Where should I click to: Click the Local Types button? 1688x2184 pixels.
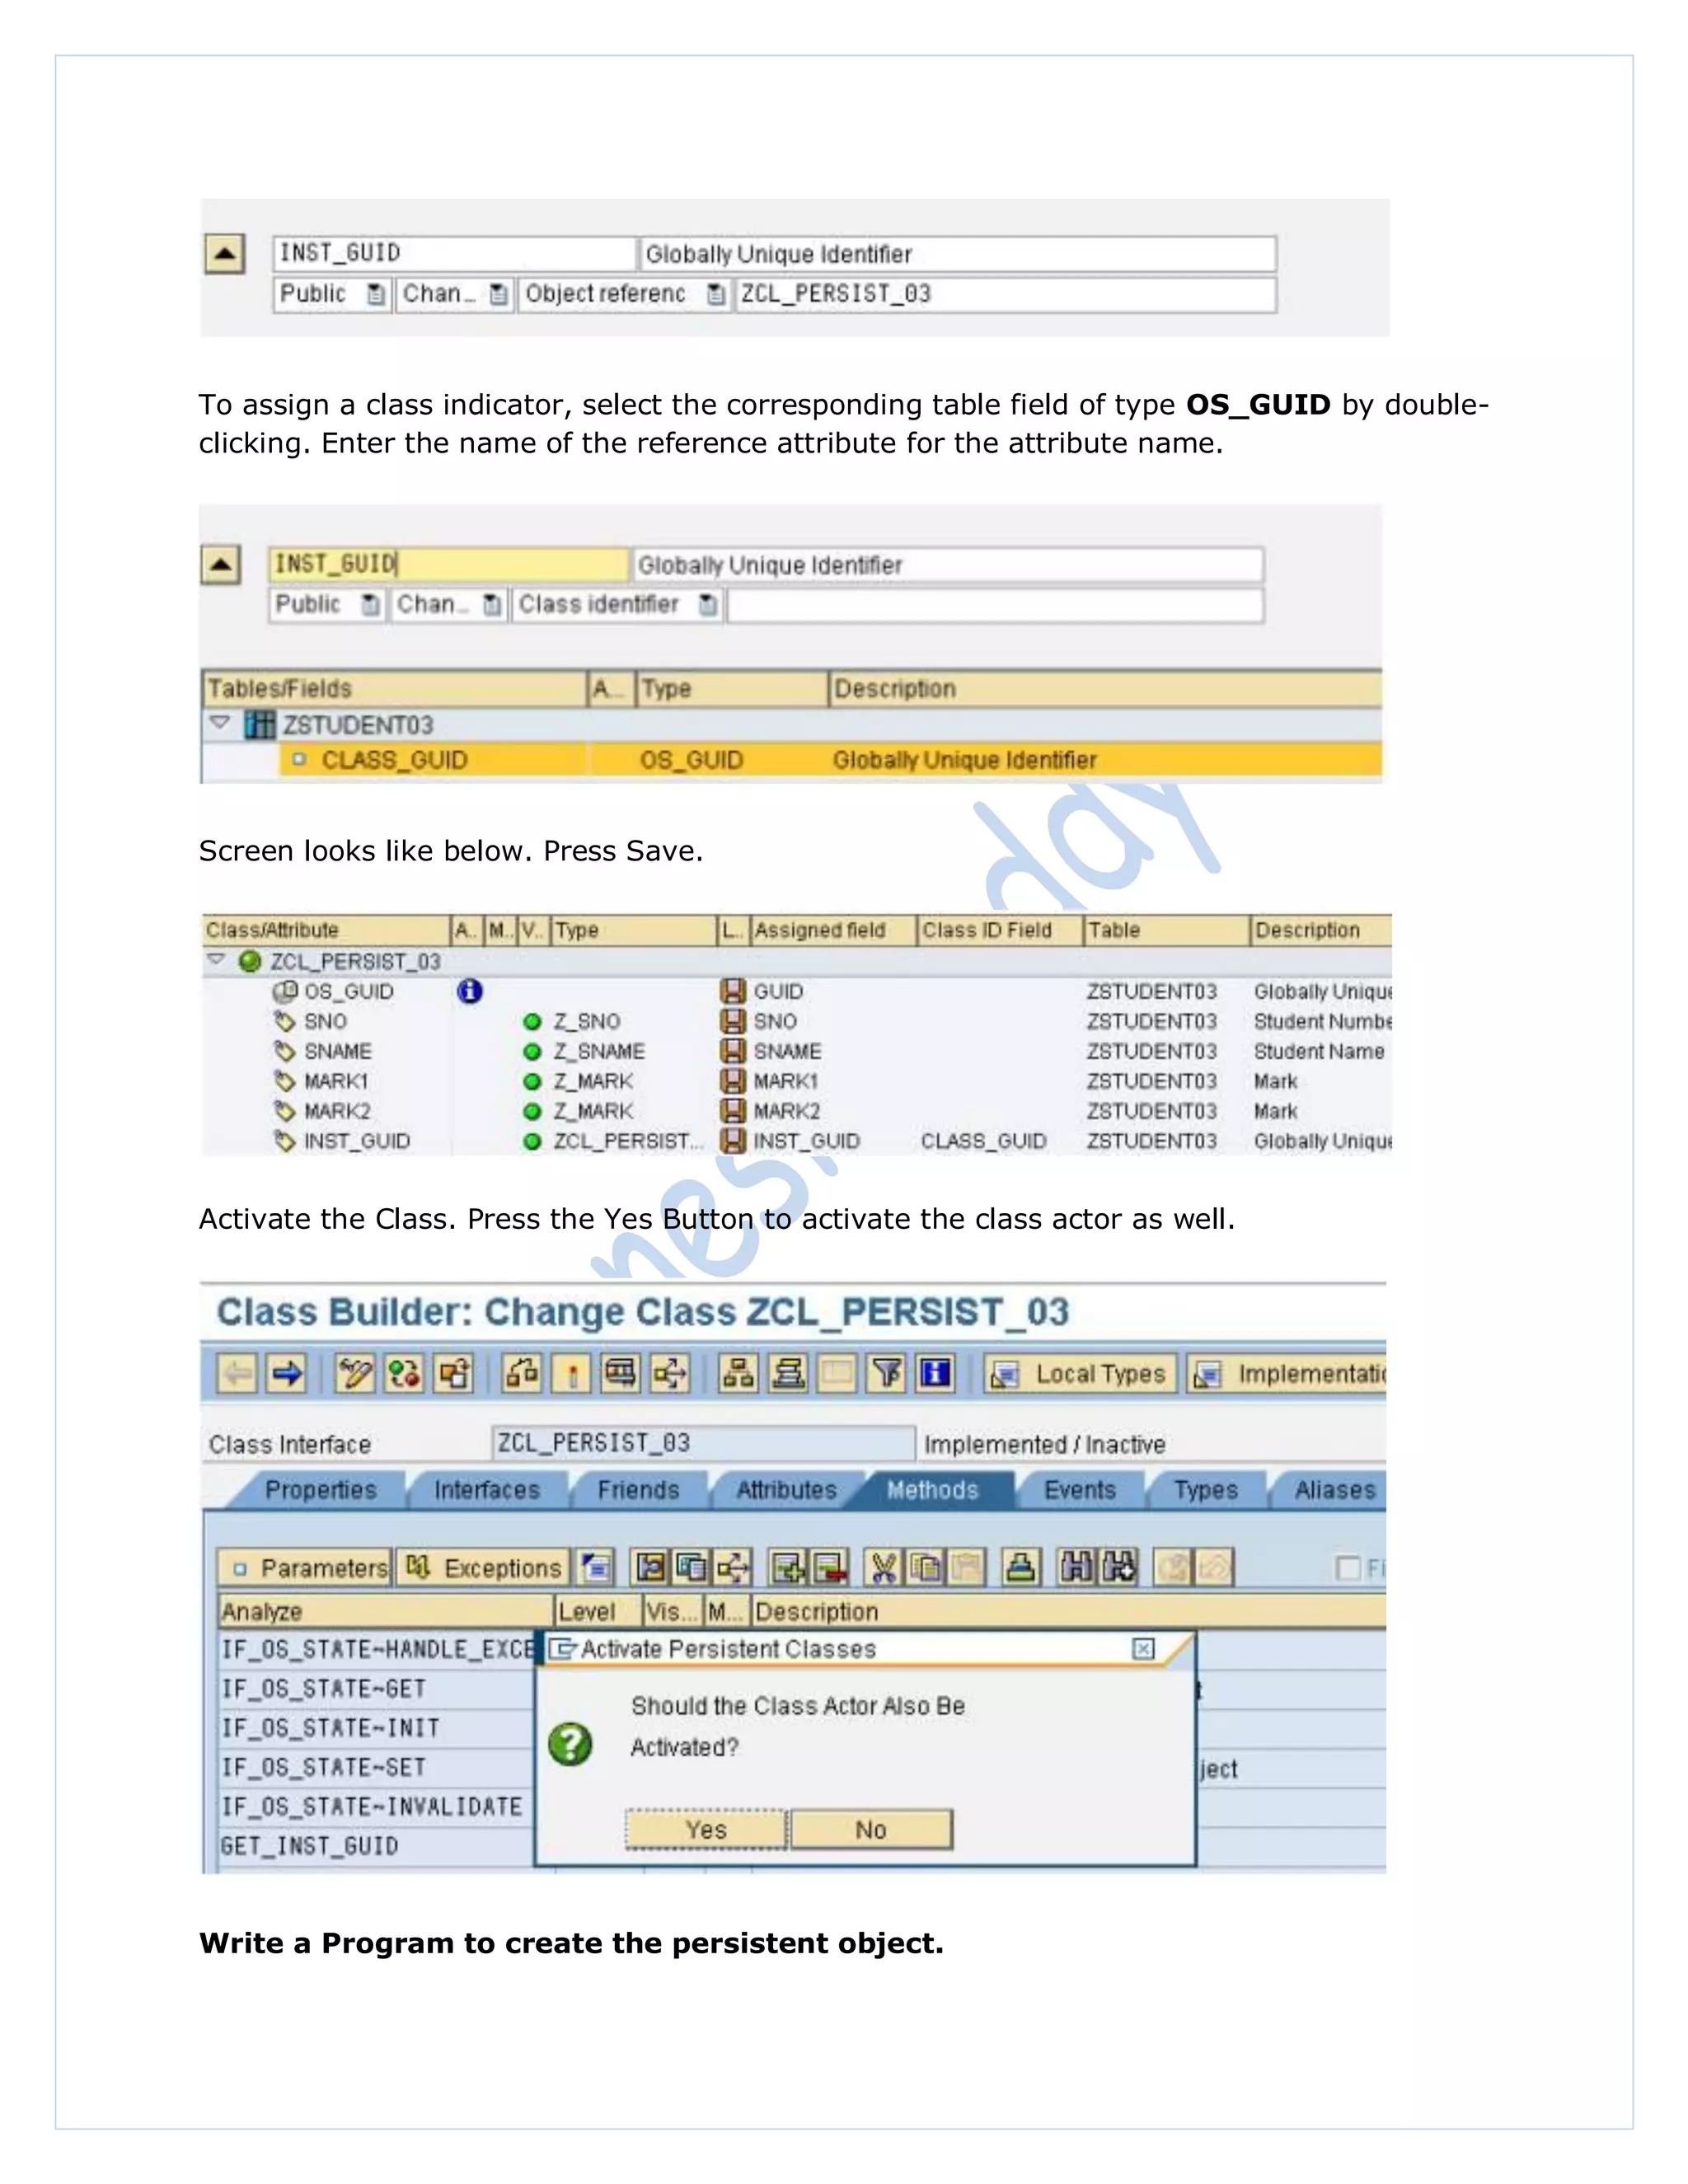[1081, 1373]
